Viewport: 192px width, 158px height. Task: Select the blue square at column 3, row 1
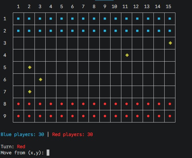[x=40, y=19]
